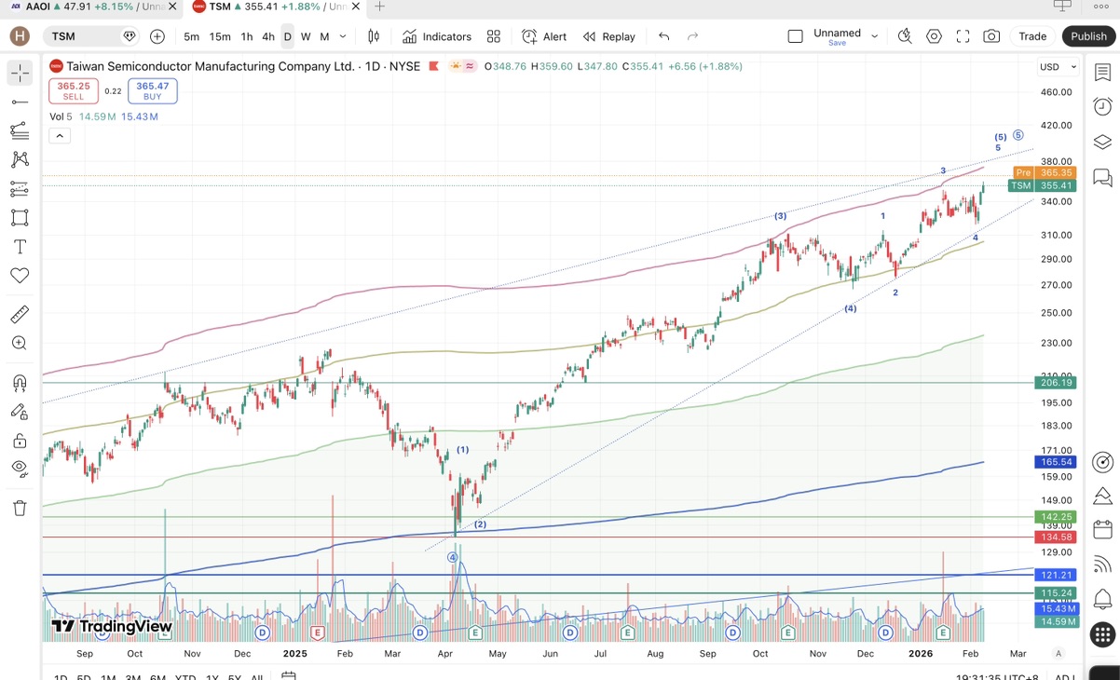Open the USD currency dropdown
This screenshot has height=680, width=1120.
click(x=1058, y=67)
